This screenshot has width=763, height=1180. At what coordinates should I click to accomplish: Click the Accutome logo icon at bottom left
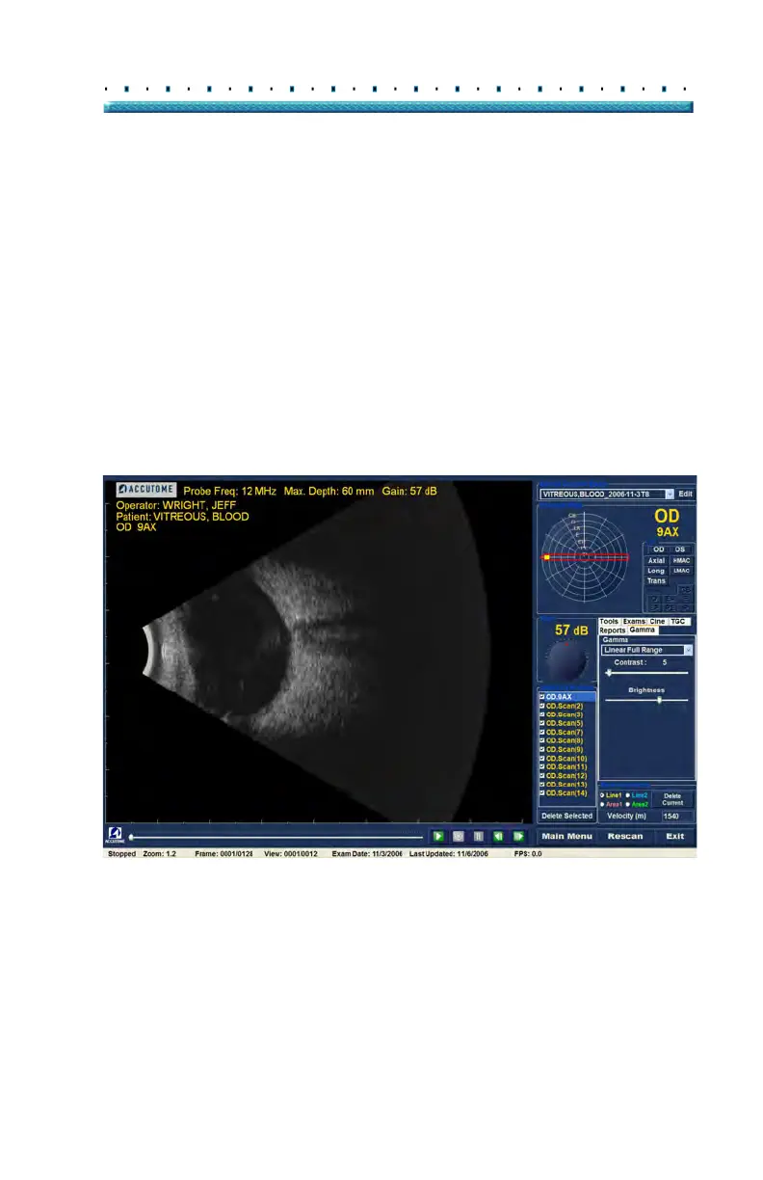114,836
